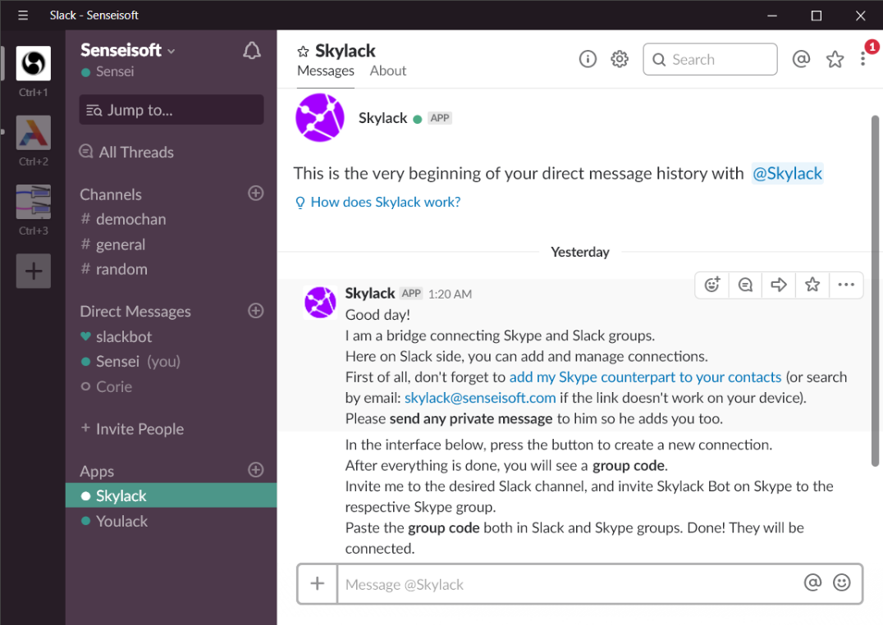Viewport: 883px width, 625px height.
Task: Open the hamburger menu in title bar
Action: 22,16
